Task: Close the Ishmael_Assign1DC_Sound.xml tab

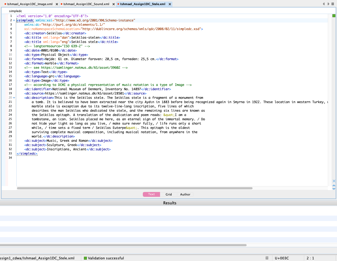Action: (x=113, y=4)
